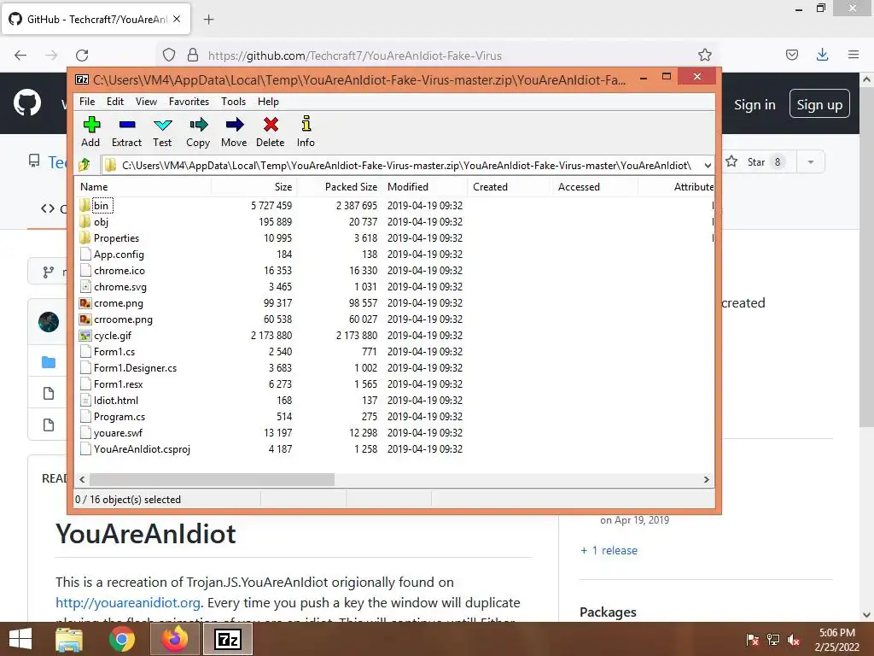874x656 pixels.
Task: Click the Firefox page vertical scrollbar
Action: (866, 256)
